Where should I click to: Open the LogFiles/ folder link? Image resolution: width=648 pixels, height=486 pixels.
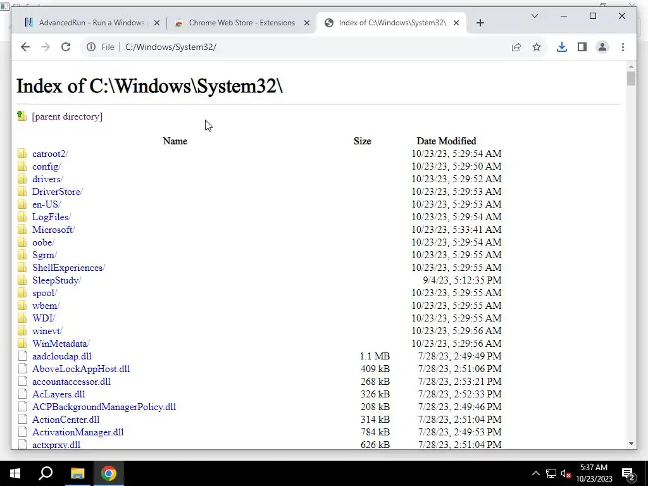tap(52, 217)
